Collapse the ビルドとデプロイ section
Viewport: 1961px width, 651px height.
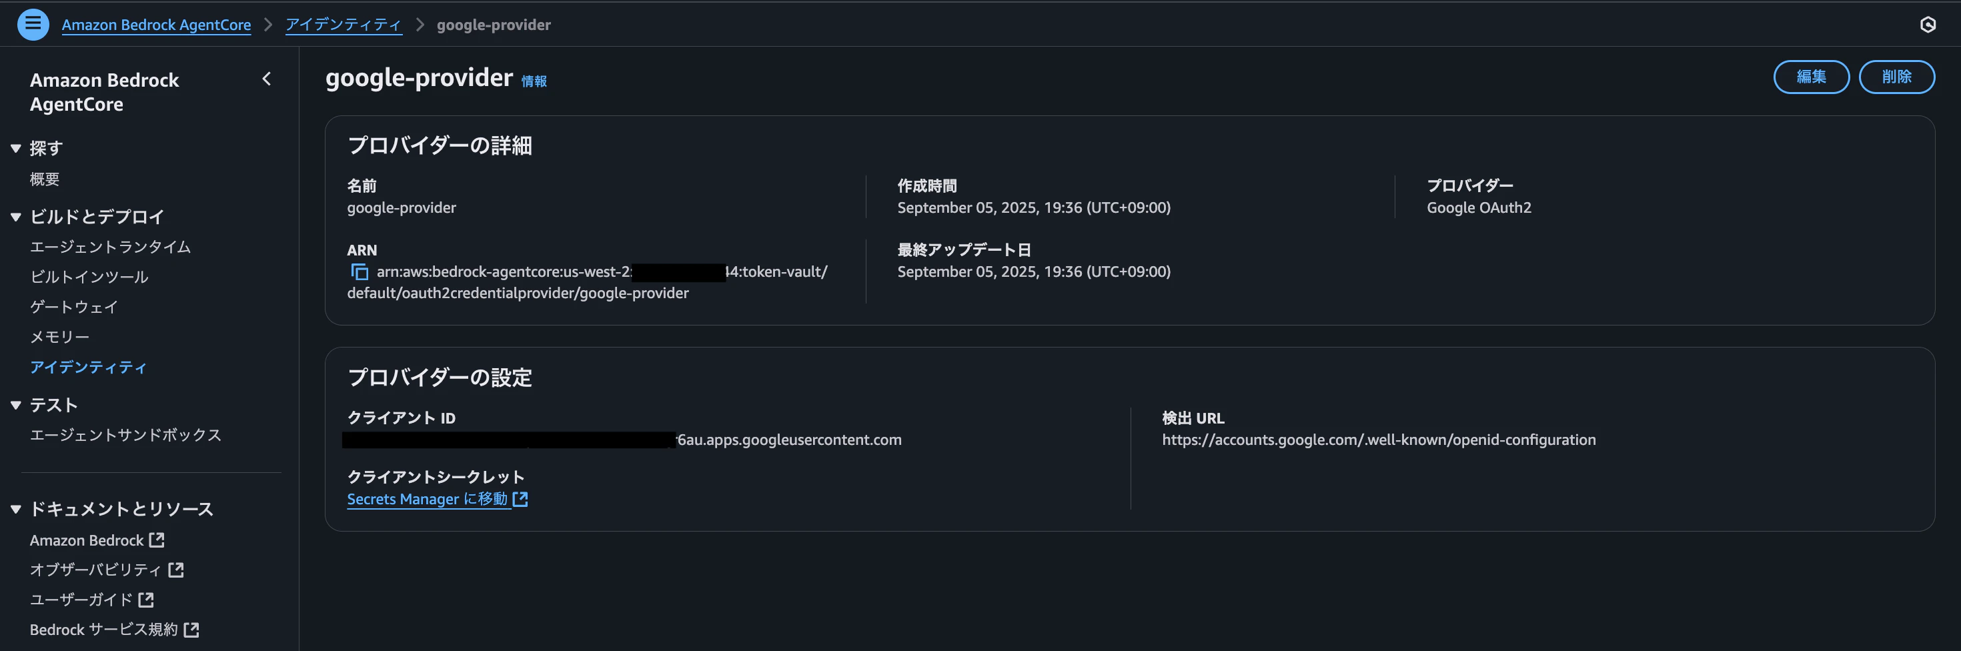[15, 216]
